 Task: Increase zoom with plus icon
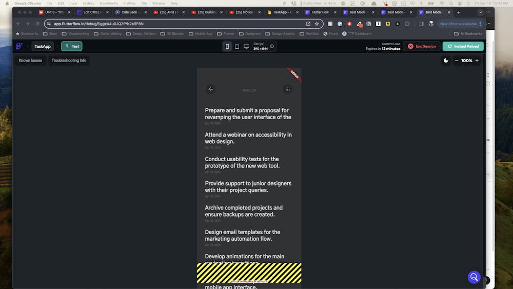point(477,61)
